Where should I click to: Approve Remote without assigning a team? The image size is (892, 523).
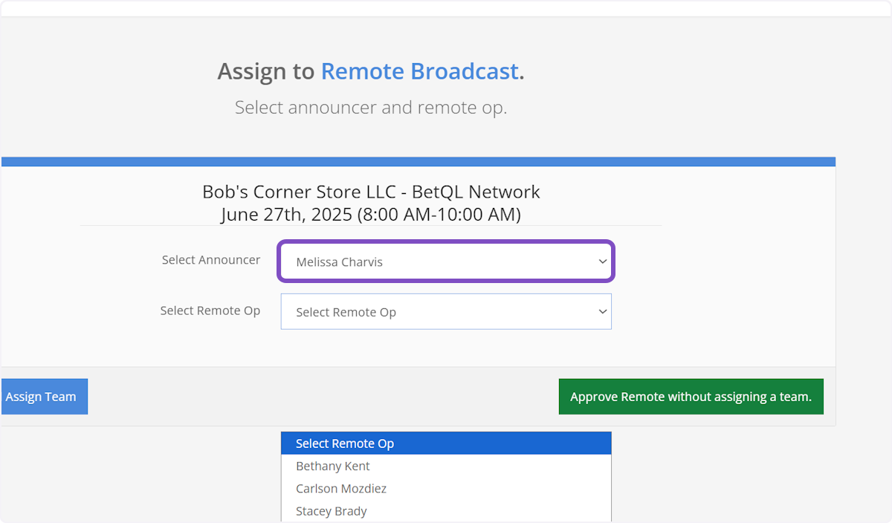pos(691,397)
